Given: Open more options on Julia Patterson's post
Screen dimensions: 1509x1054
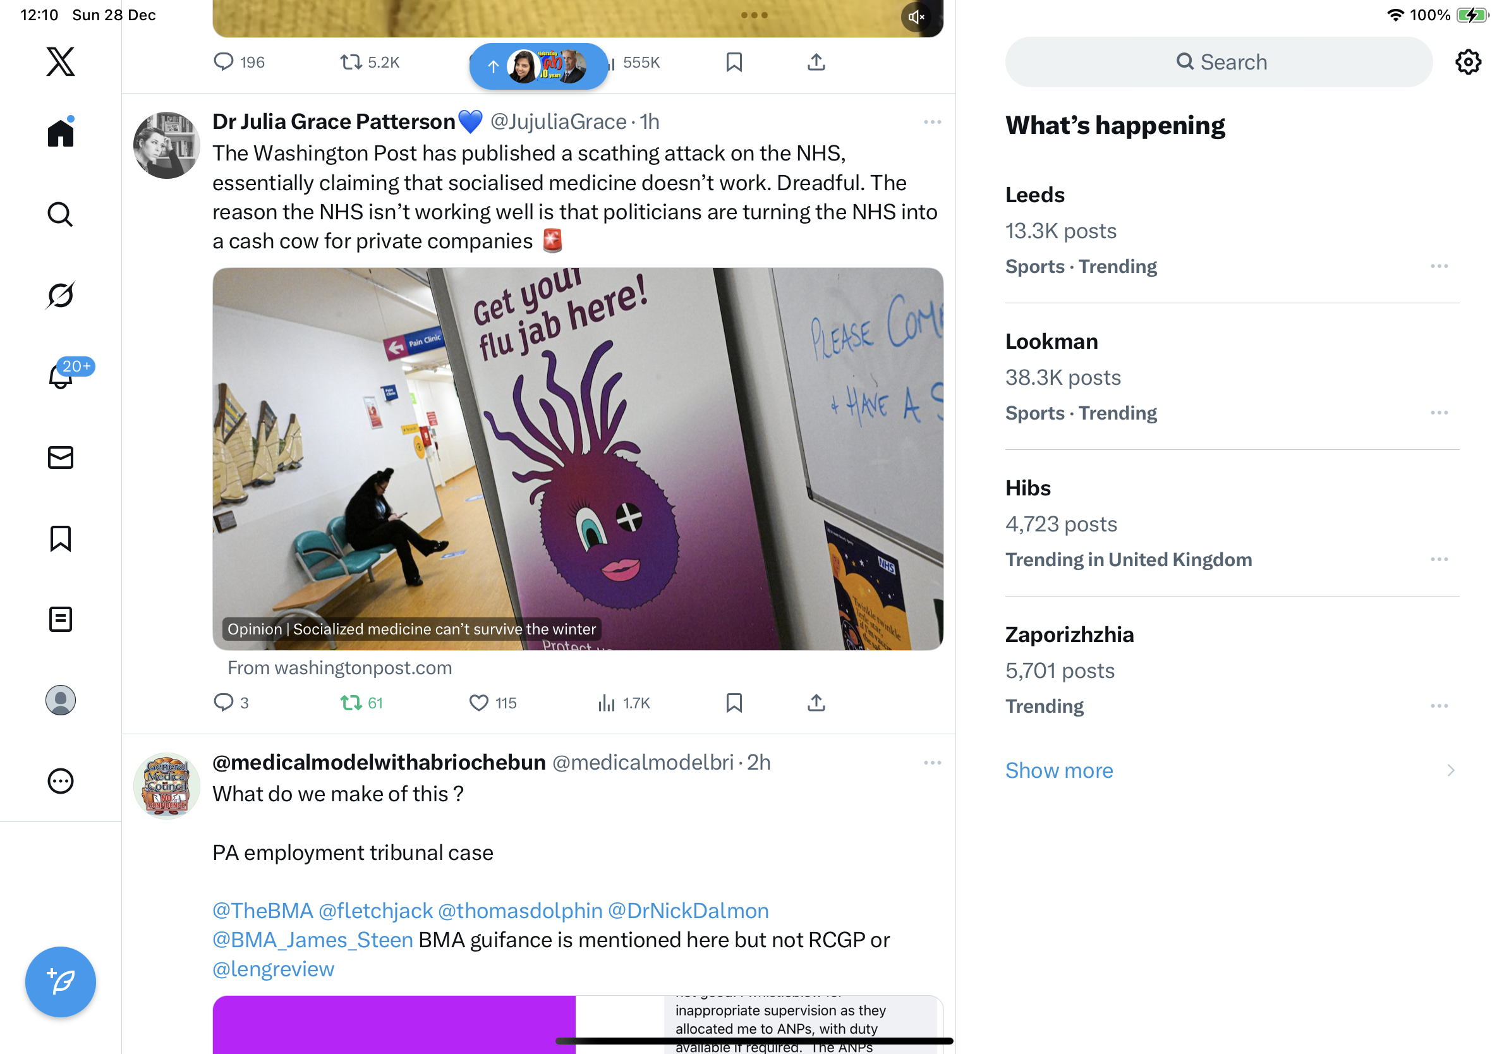Looking at the screenshot, I should pos(932,122).
